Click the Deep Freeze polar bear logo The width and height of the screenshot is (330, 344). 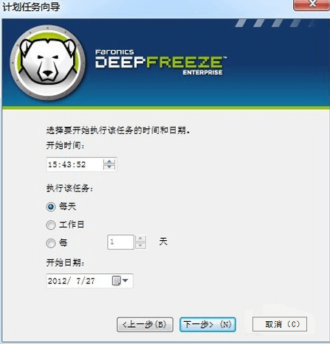[47, 63]
